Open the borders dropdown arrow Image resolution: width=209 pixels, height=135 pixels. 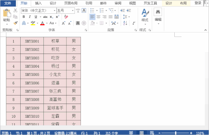click(106, 23)
